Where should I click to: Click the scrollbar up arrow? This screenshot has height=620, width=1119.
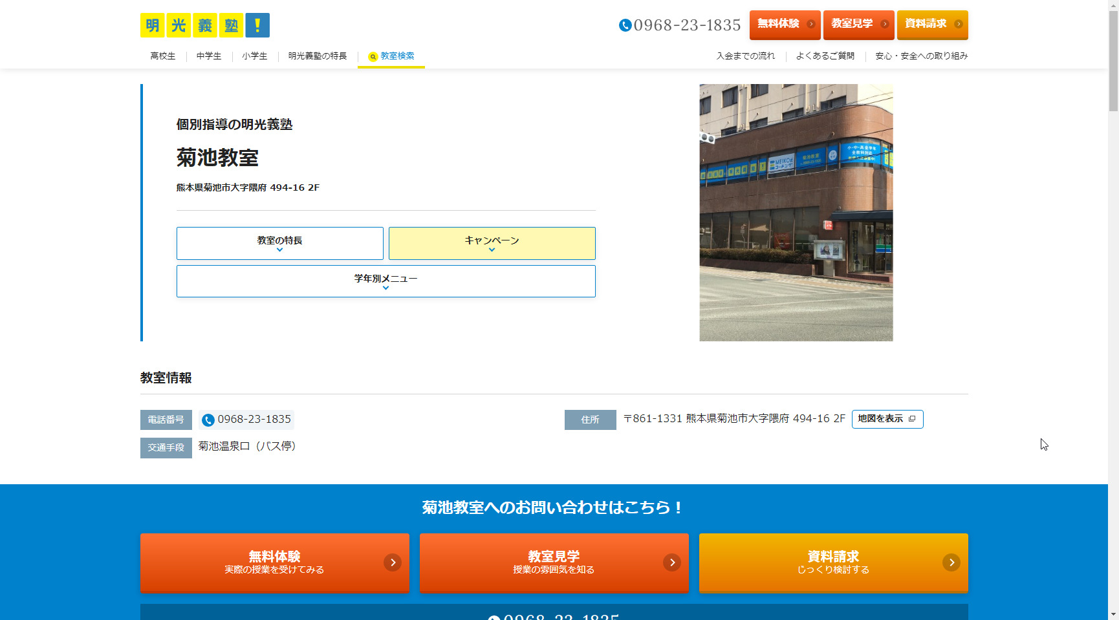pyautogui.click(x=1113, y=5)
